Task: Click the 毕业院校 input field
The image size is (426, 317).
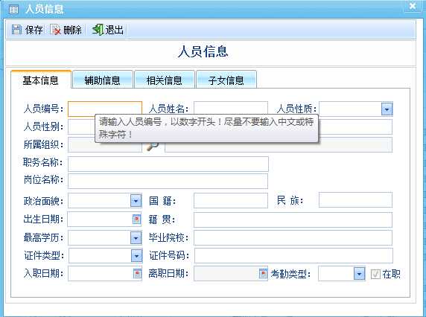Action: tap(293, 238)
